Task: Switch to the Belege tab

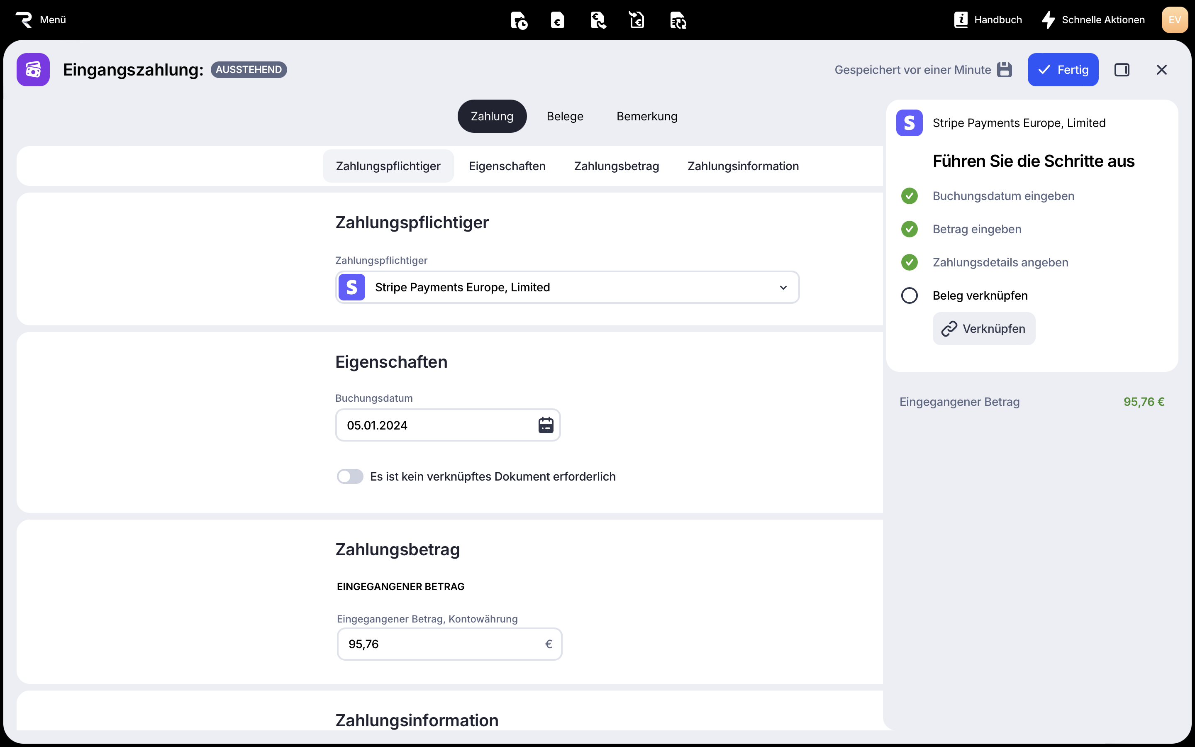Action: point(564,116)
